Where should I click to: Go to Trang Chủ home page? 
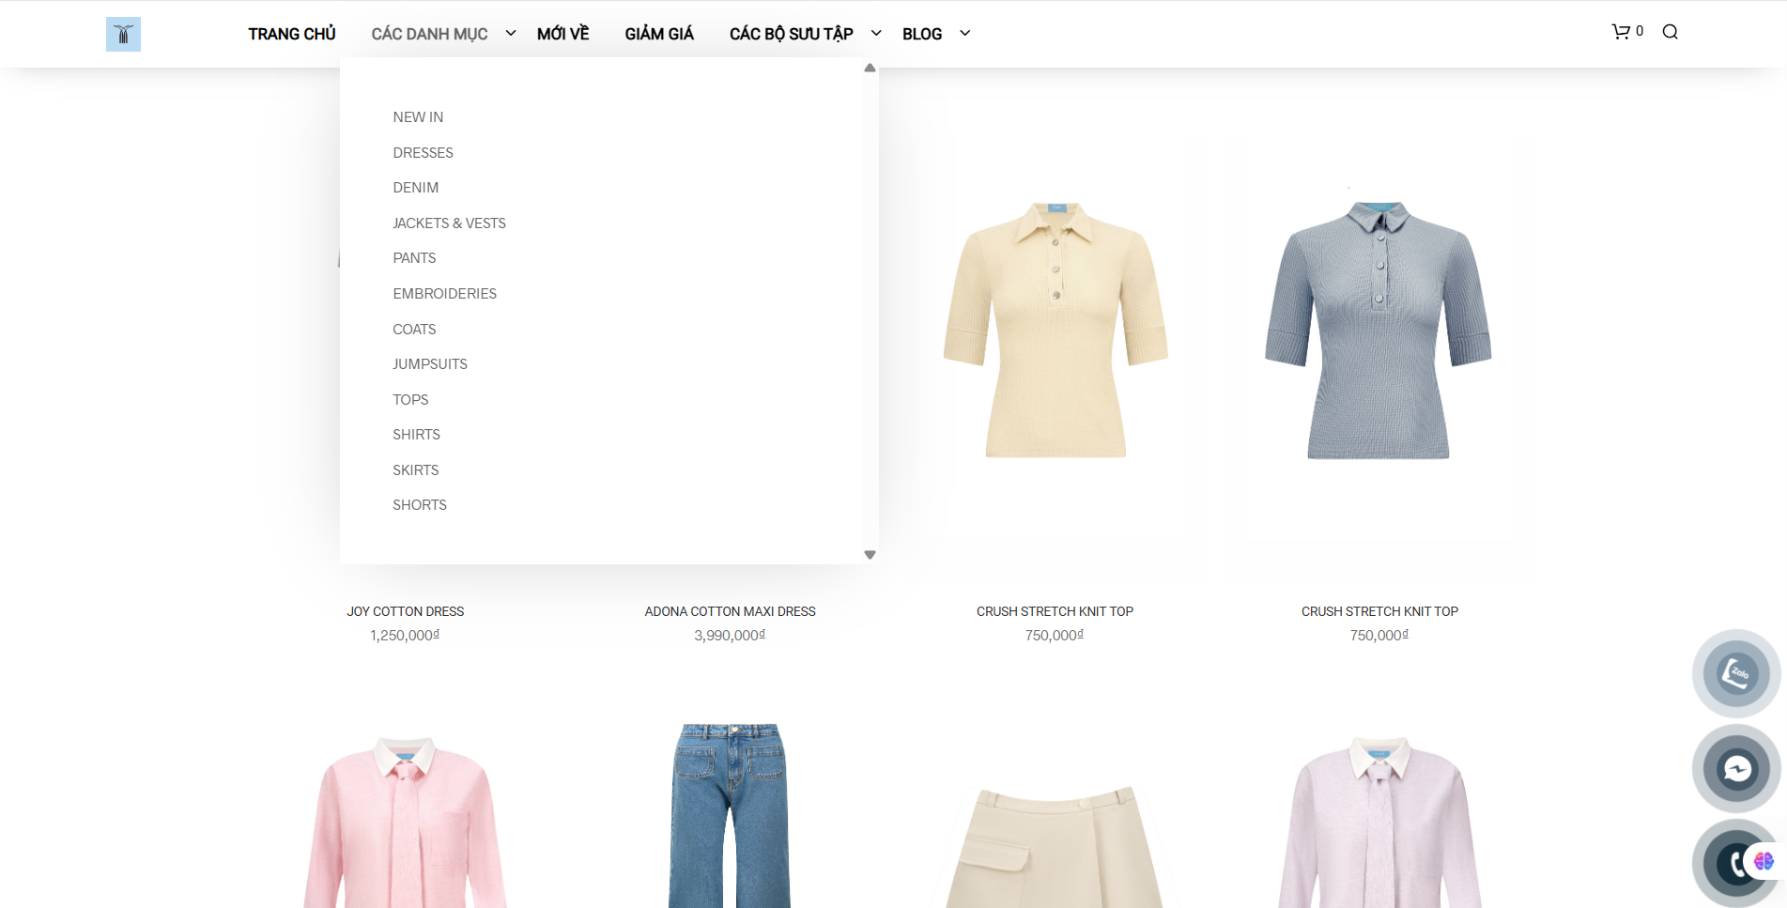tap(291, 34)
